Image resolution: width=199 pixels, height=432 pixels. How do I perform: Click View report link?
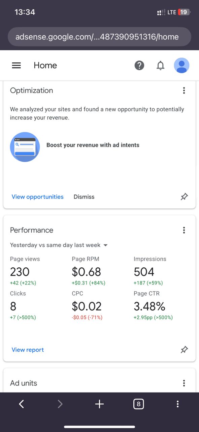(x=28, y=350)
